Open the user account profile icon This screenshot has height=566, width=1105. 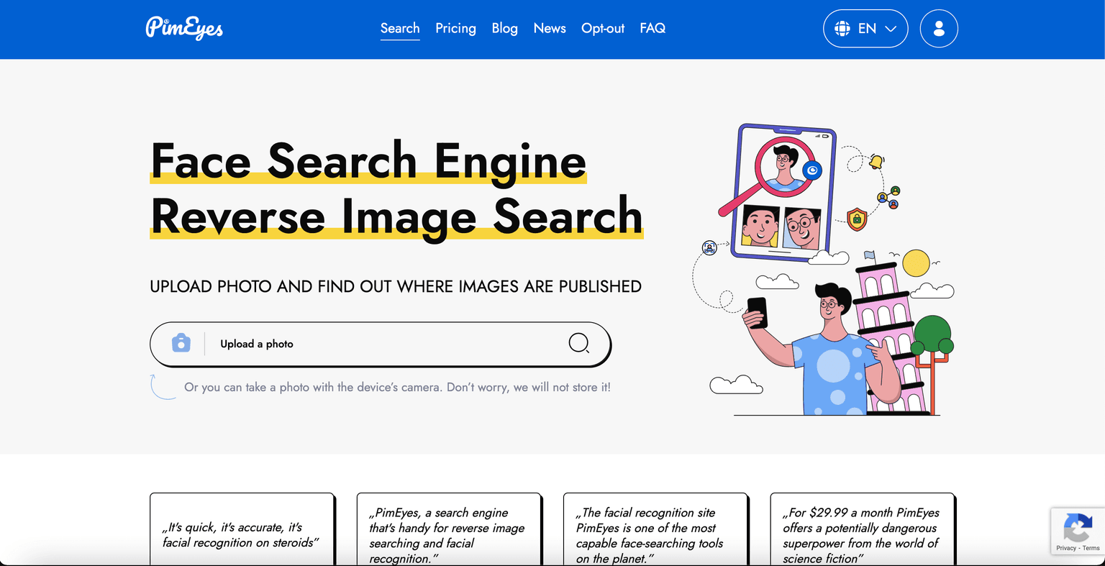tap(939, 29)
